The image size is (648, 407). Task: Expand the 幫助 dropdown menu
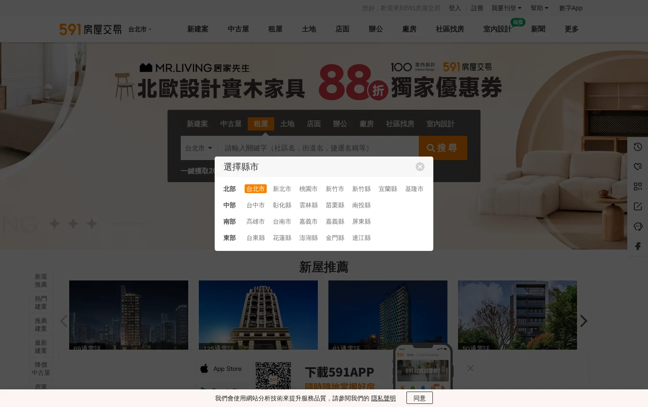tap(540, 8)
